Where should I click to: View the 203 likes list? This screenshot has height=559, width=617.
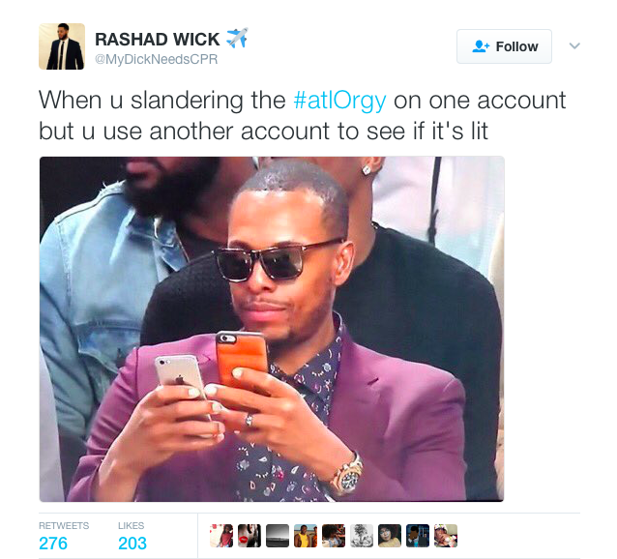[x=132, y=537]
